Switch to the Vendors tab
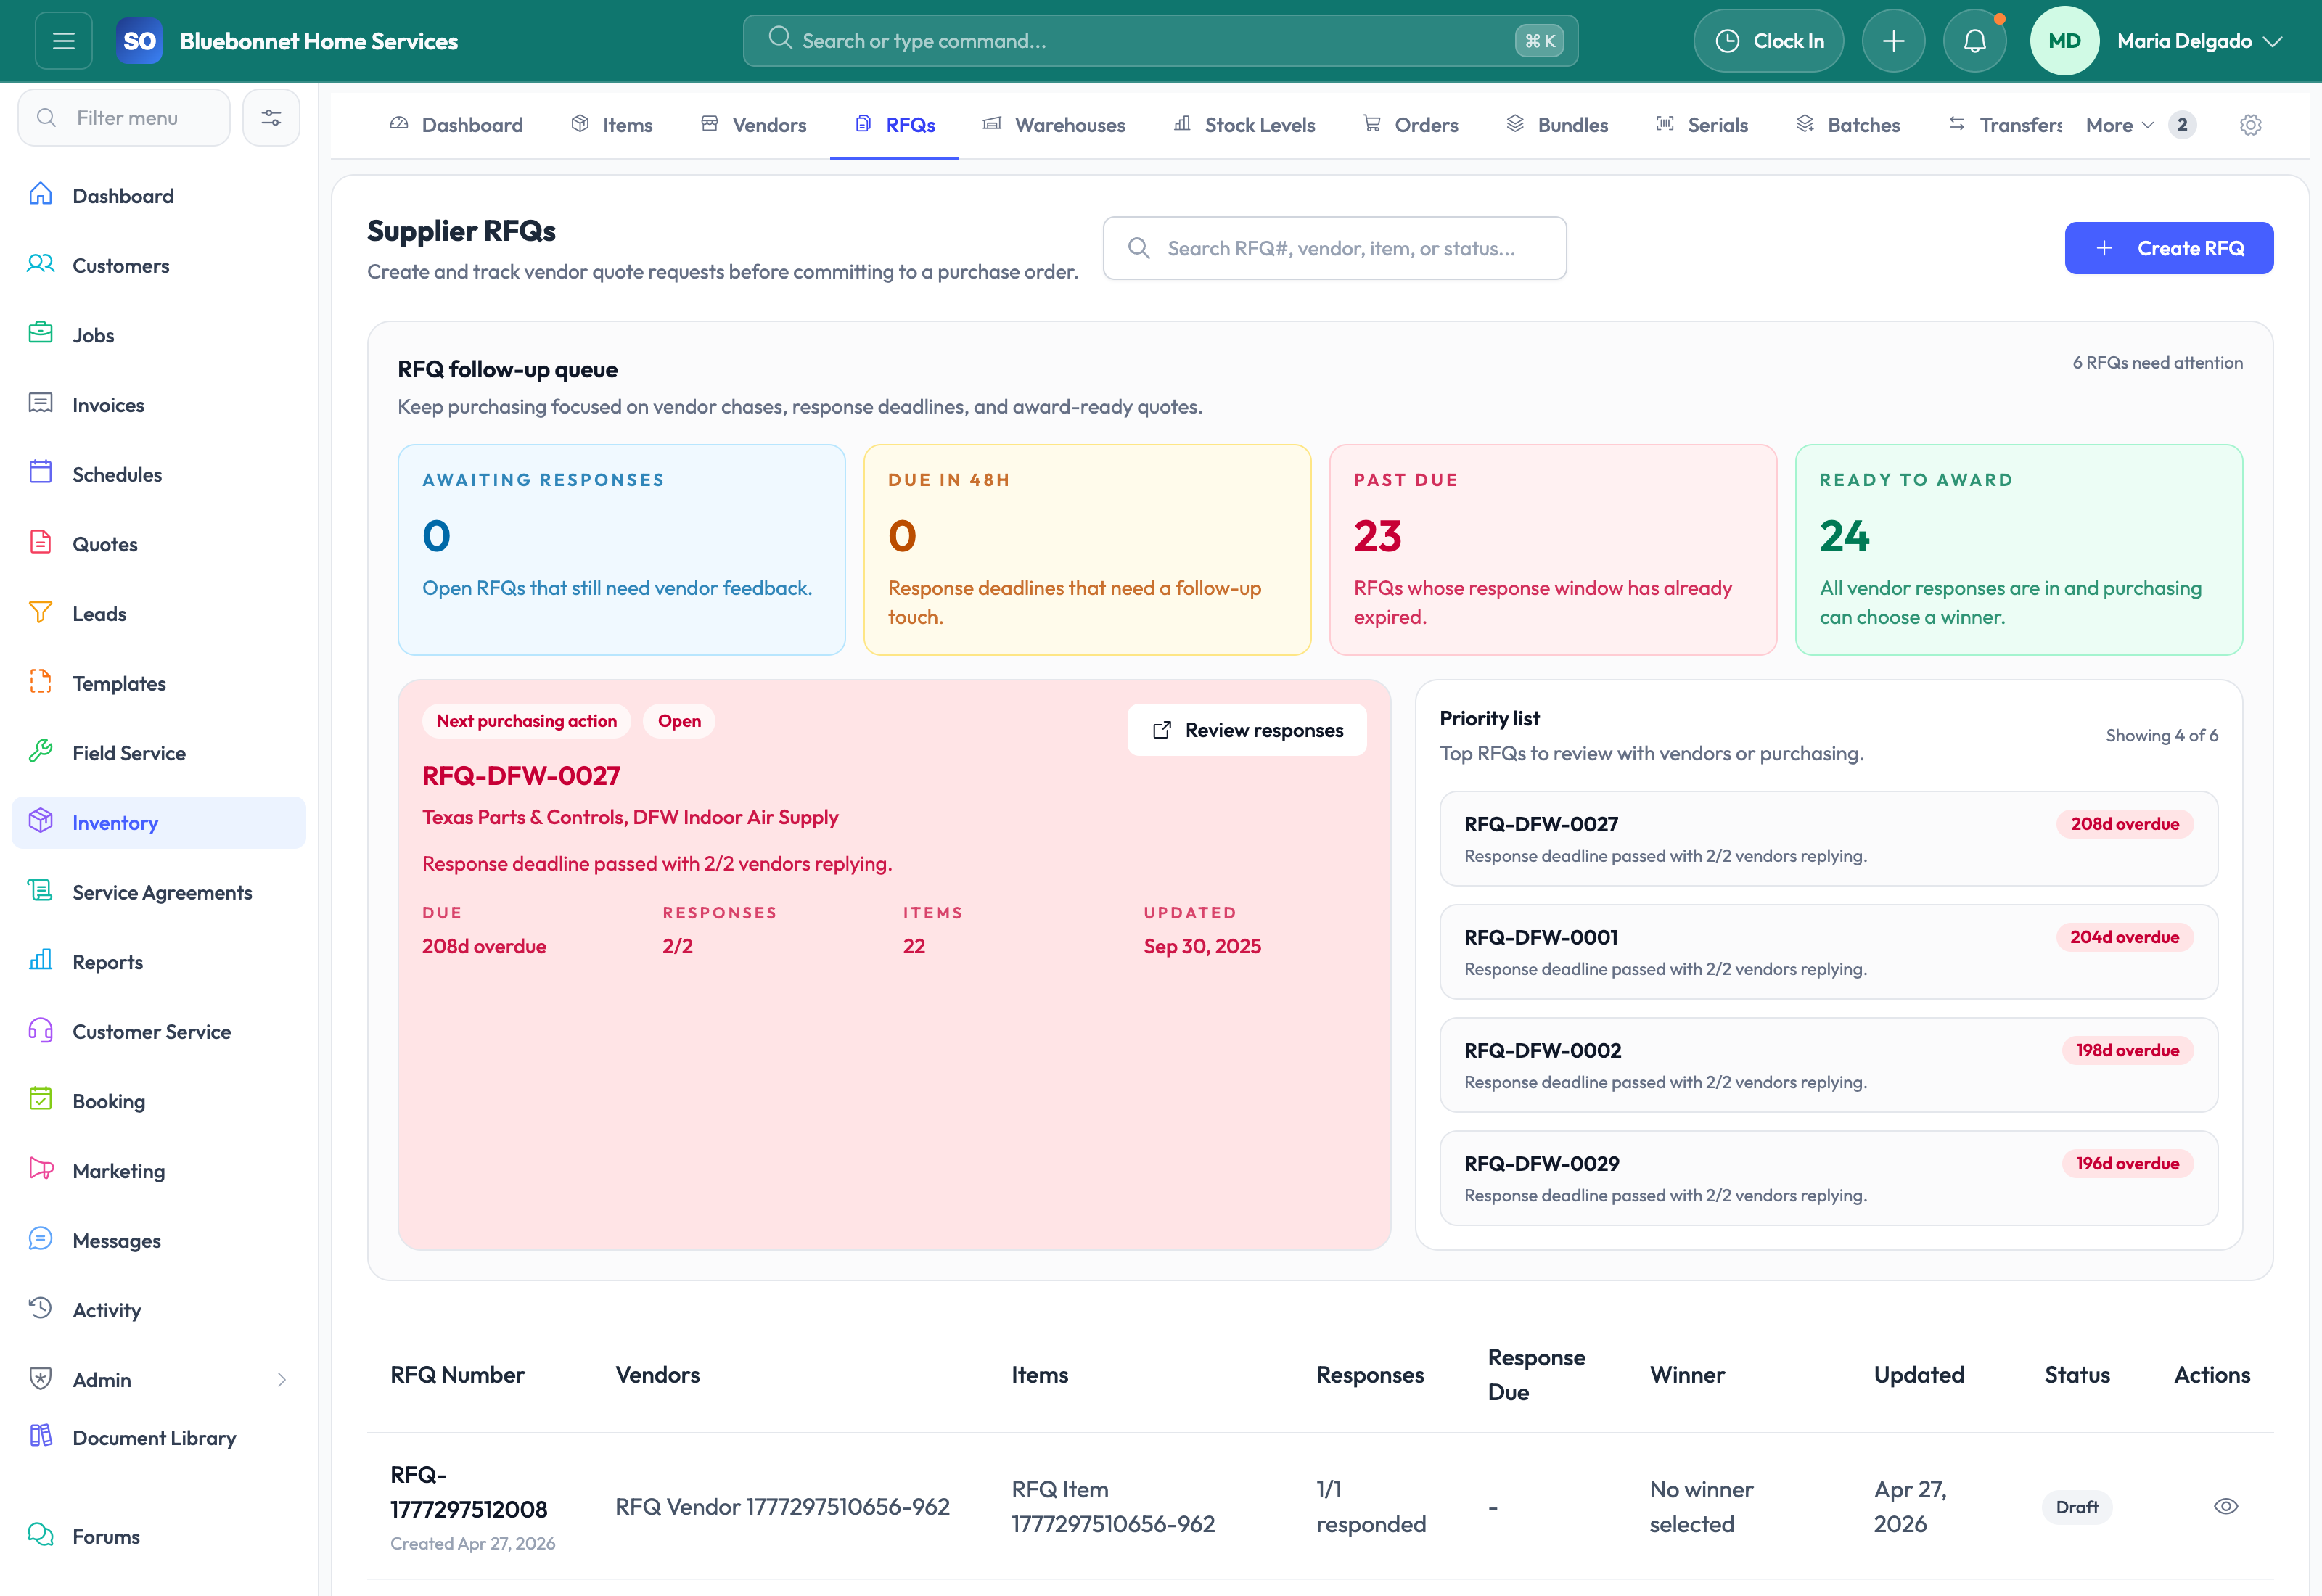 (x=753, y=125)
